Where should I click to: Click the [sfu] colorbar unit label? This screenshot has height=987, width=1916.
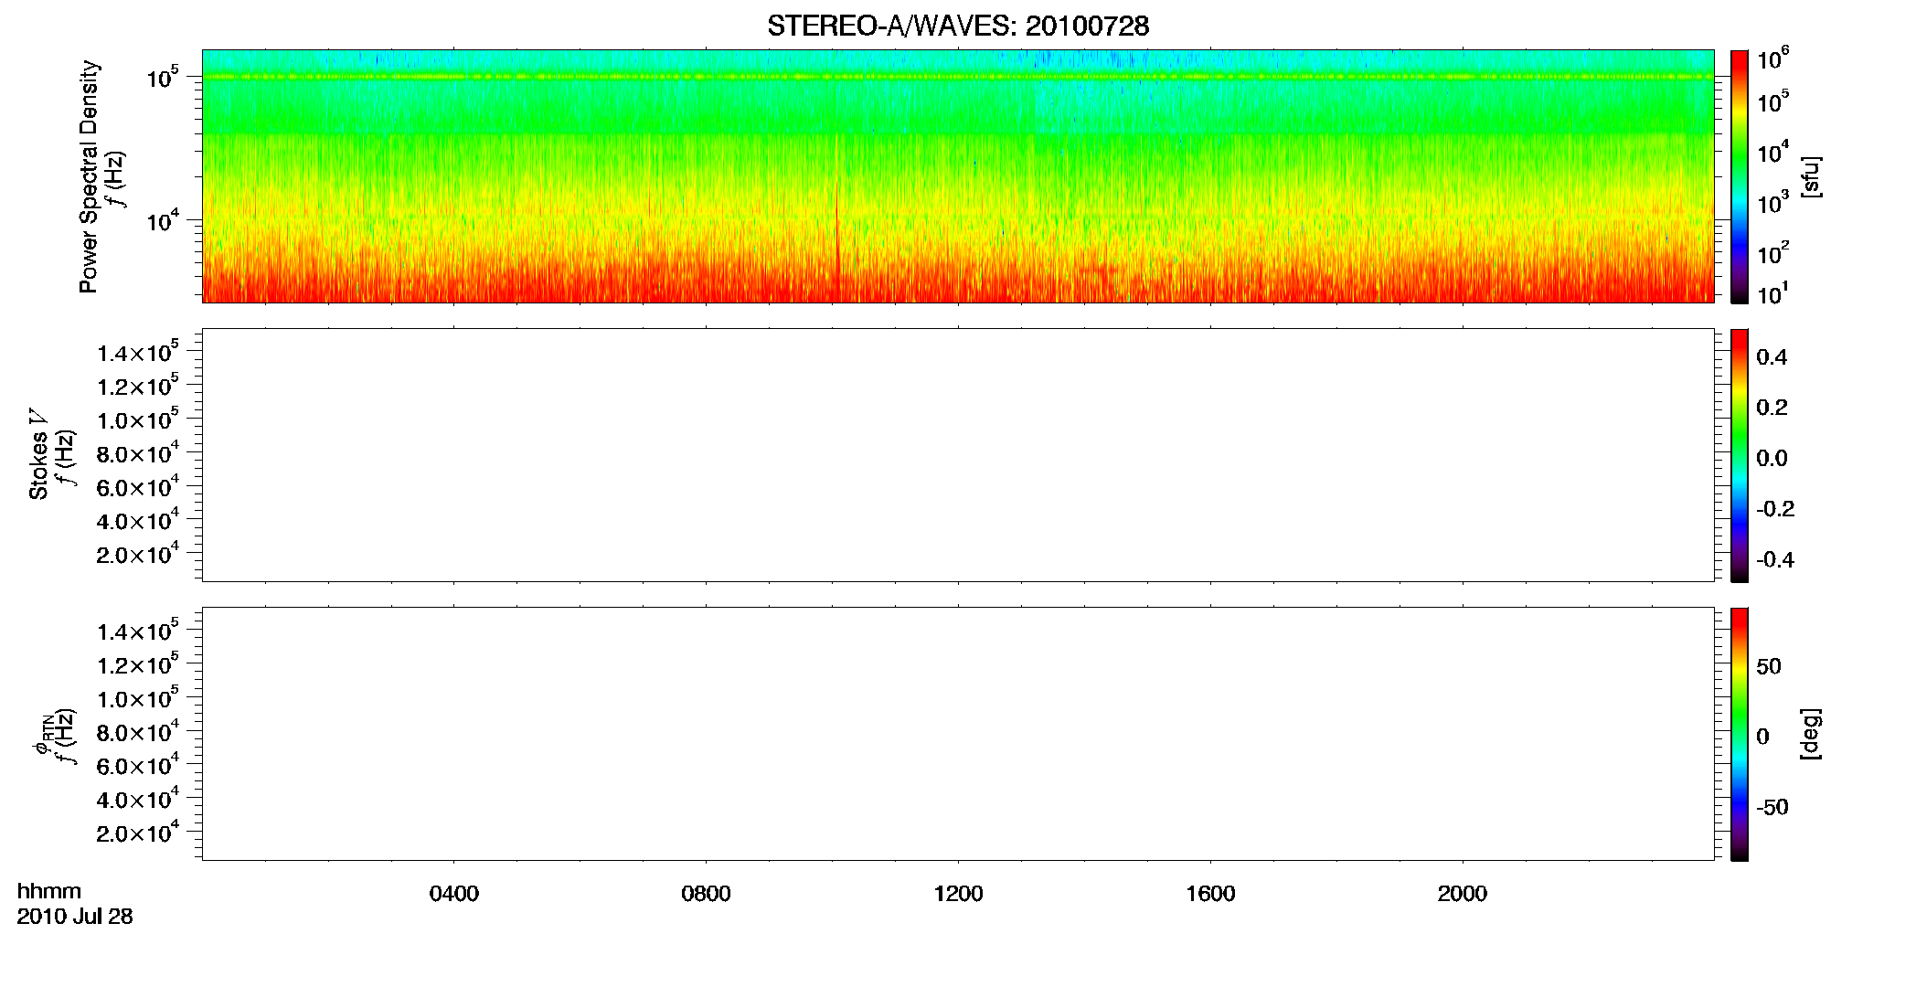pos(1811,176)
